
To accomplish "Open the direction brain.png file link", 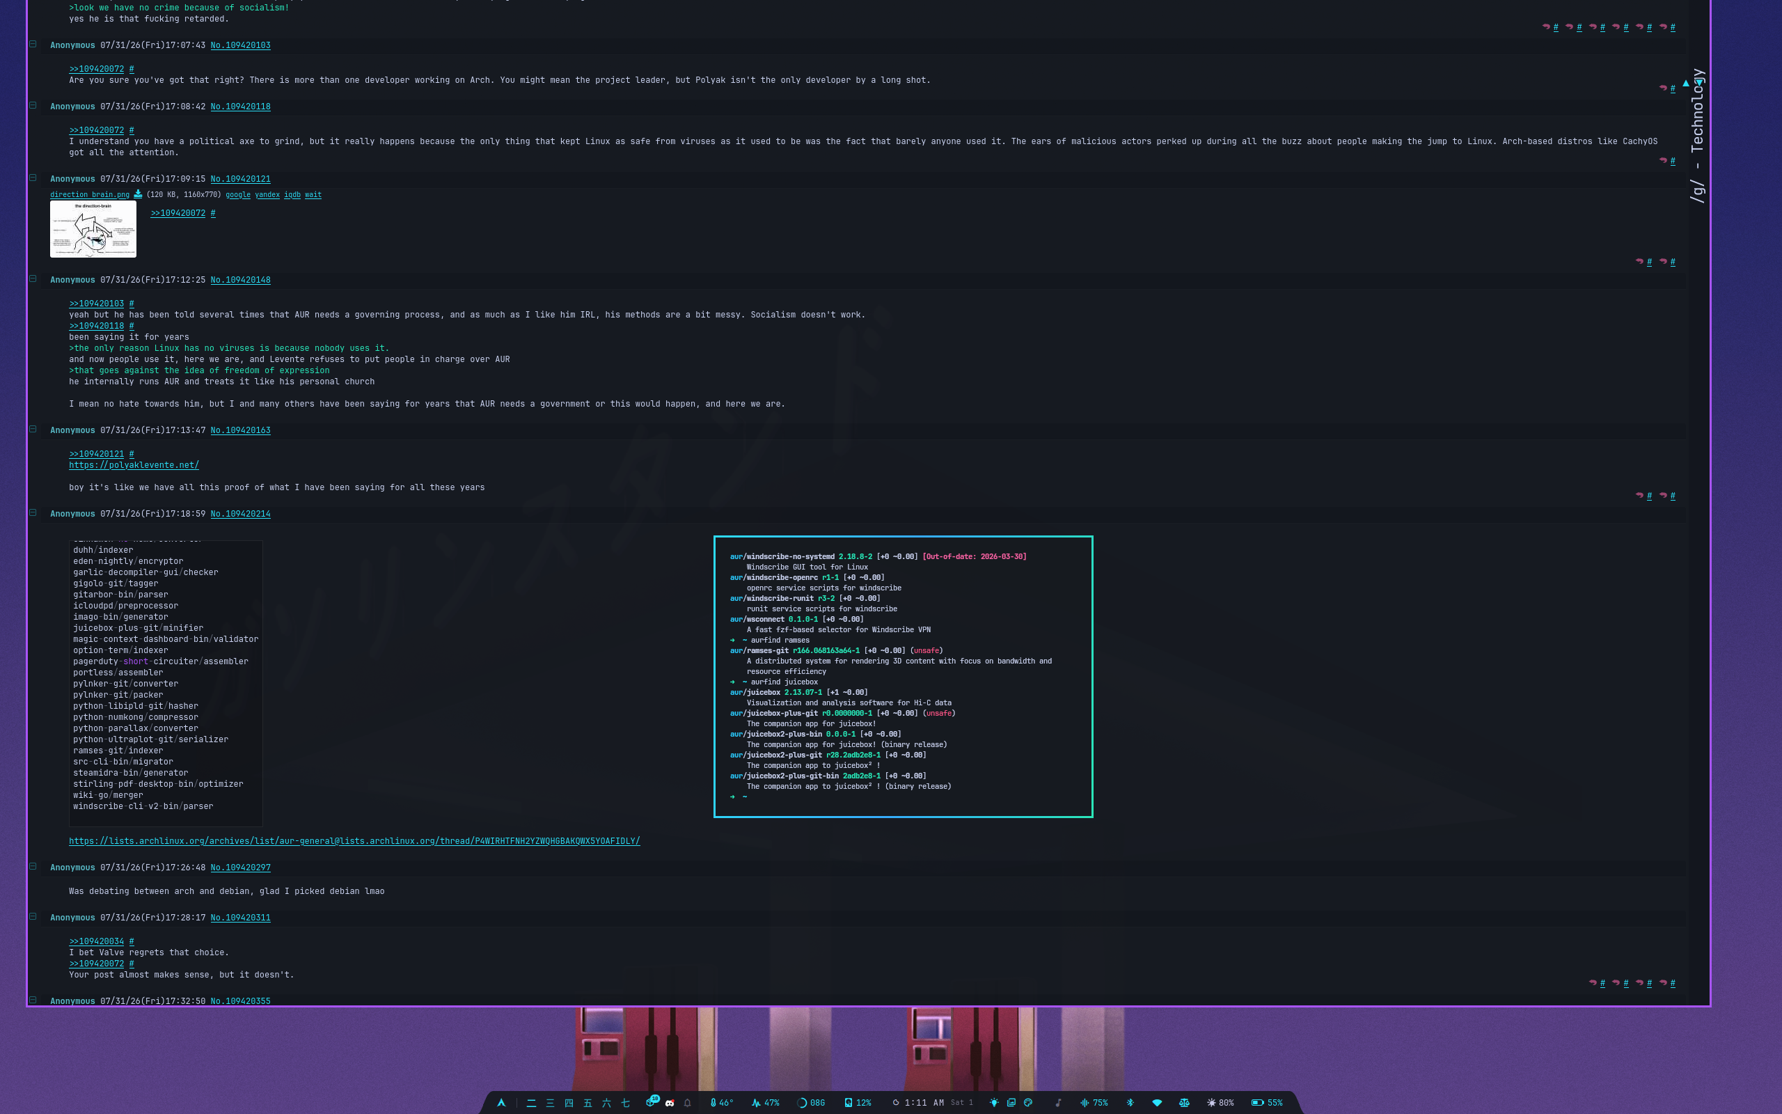I will point(90,195).
